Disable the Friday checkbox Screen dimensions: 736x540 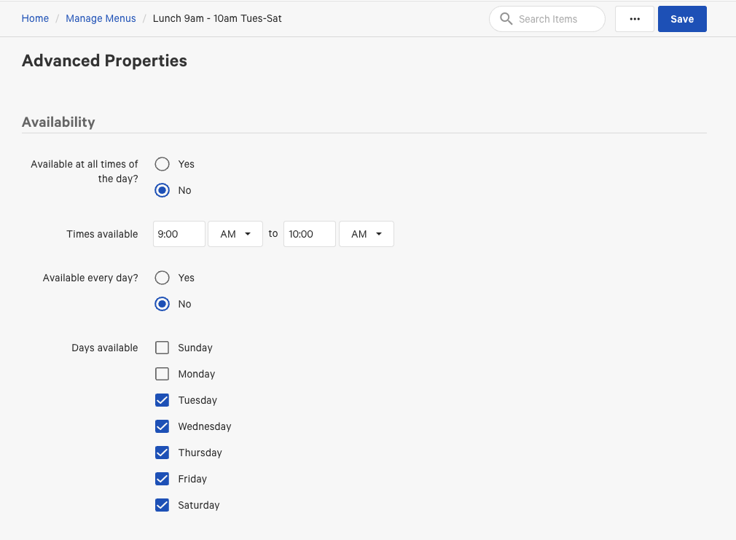[162, 479]
